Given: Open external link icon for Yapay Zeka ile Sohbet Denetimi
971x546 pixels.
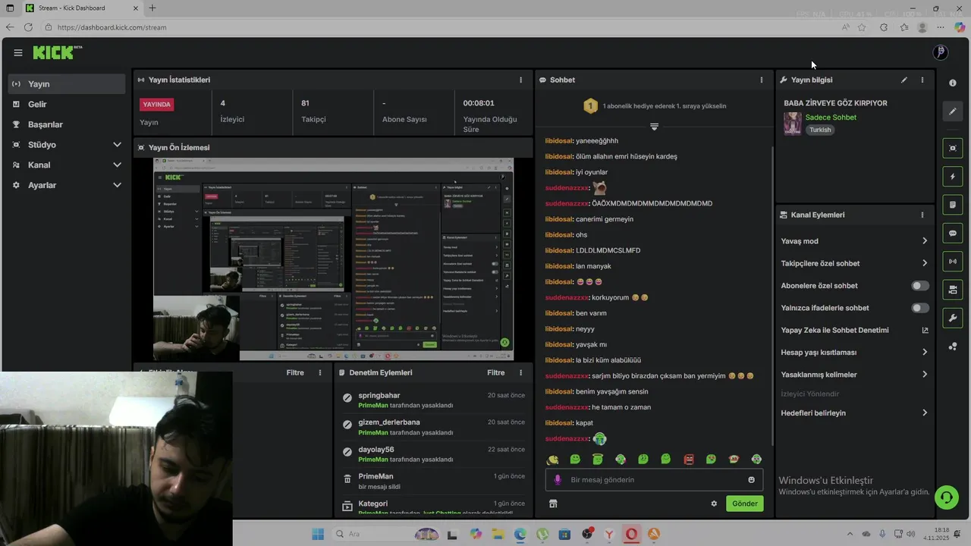Looking at the screenshot, I should (x=925, y=330).
